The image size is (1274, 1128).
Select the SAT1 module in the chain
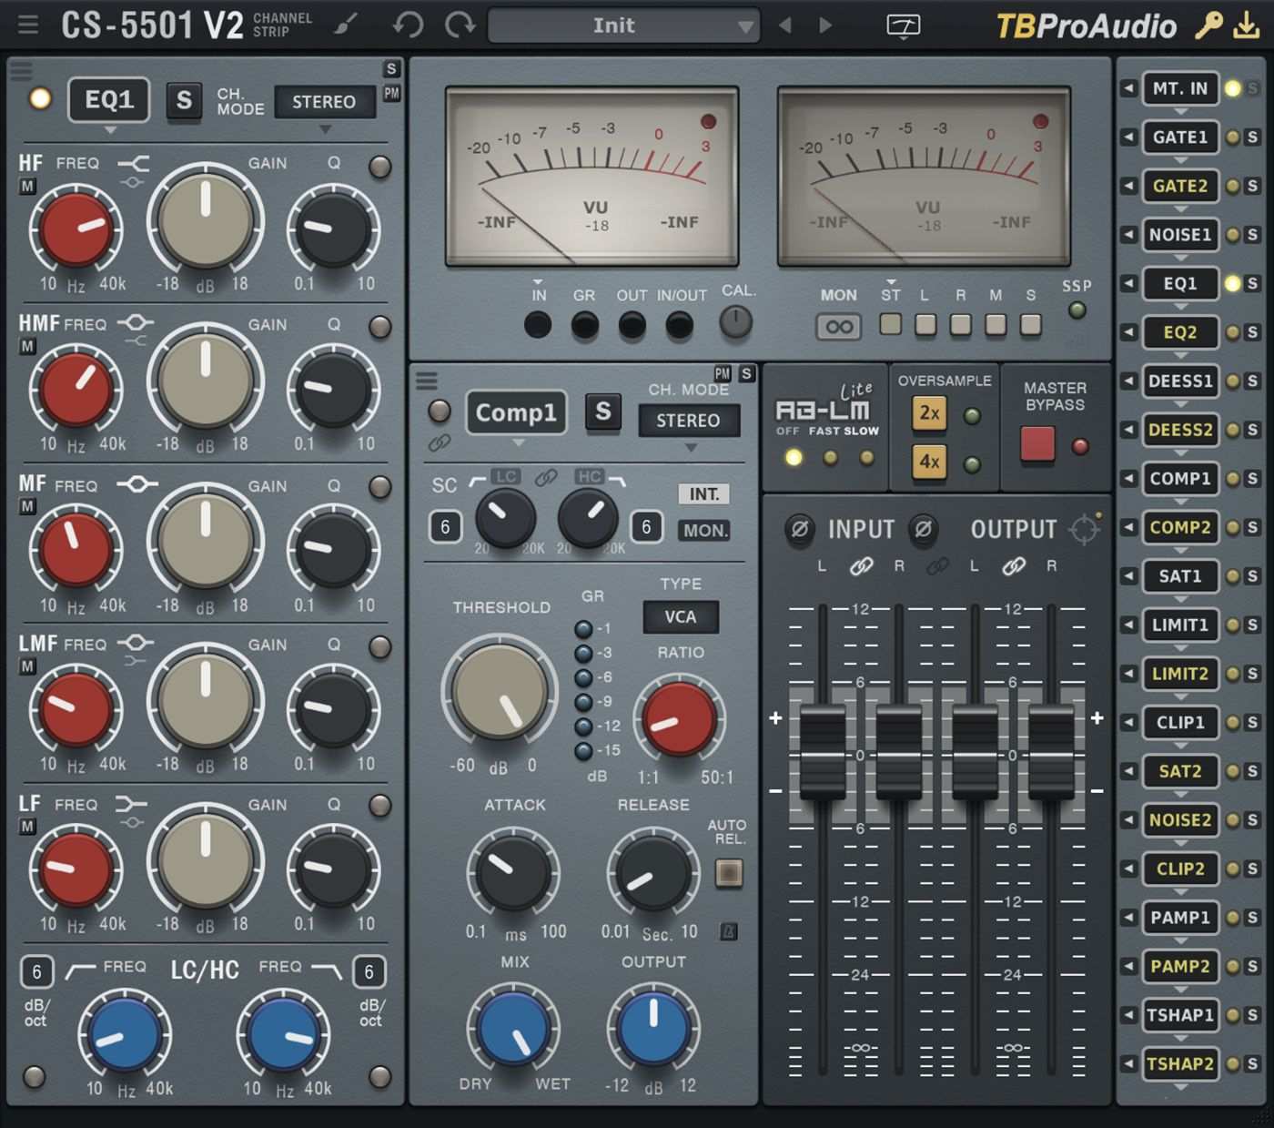(1179, 575)
